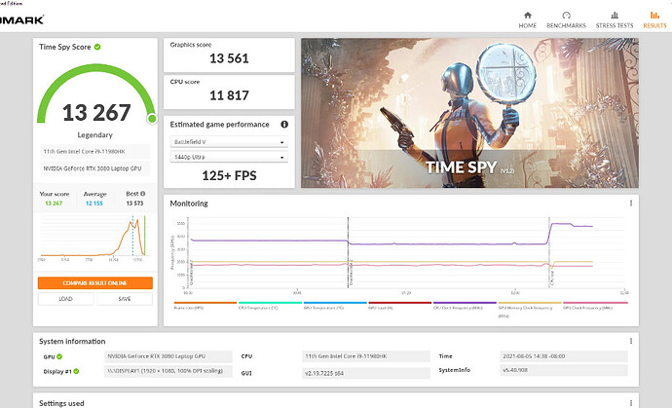Go to the HOME tab
672x408 pixels.
click(527, 20)
